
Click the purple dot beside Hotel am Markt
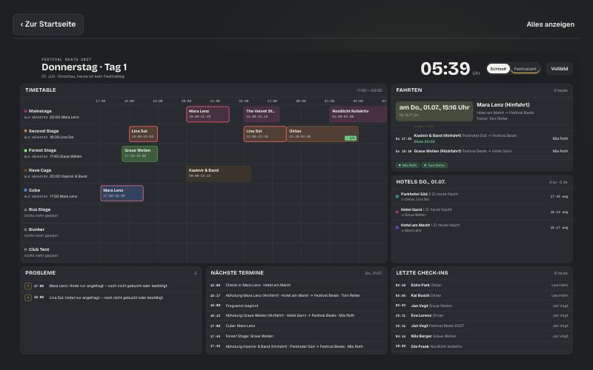397,228
